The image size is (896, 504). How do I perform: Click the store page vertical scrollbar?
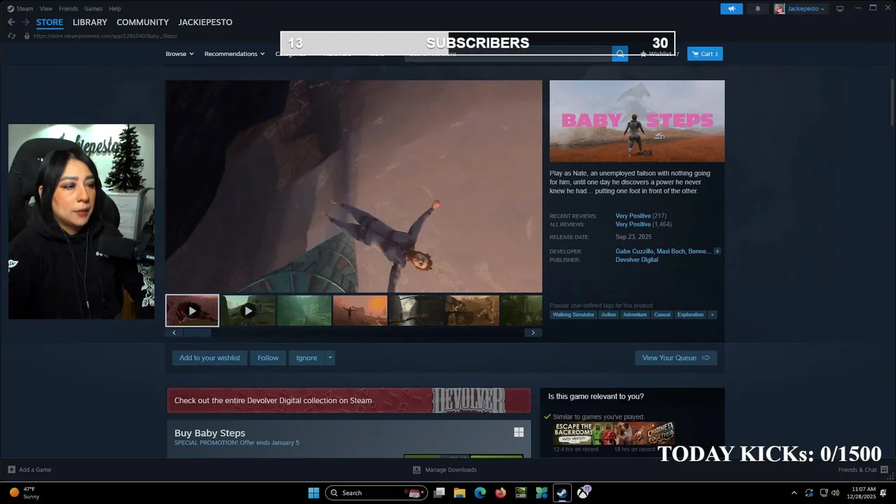[x=892, y=103]
